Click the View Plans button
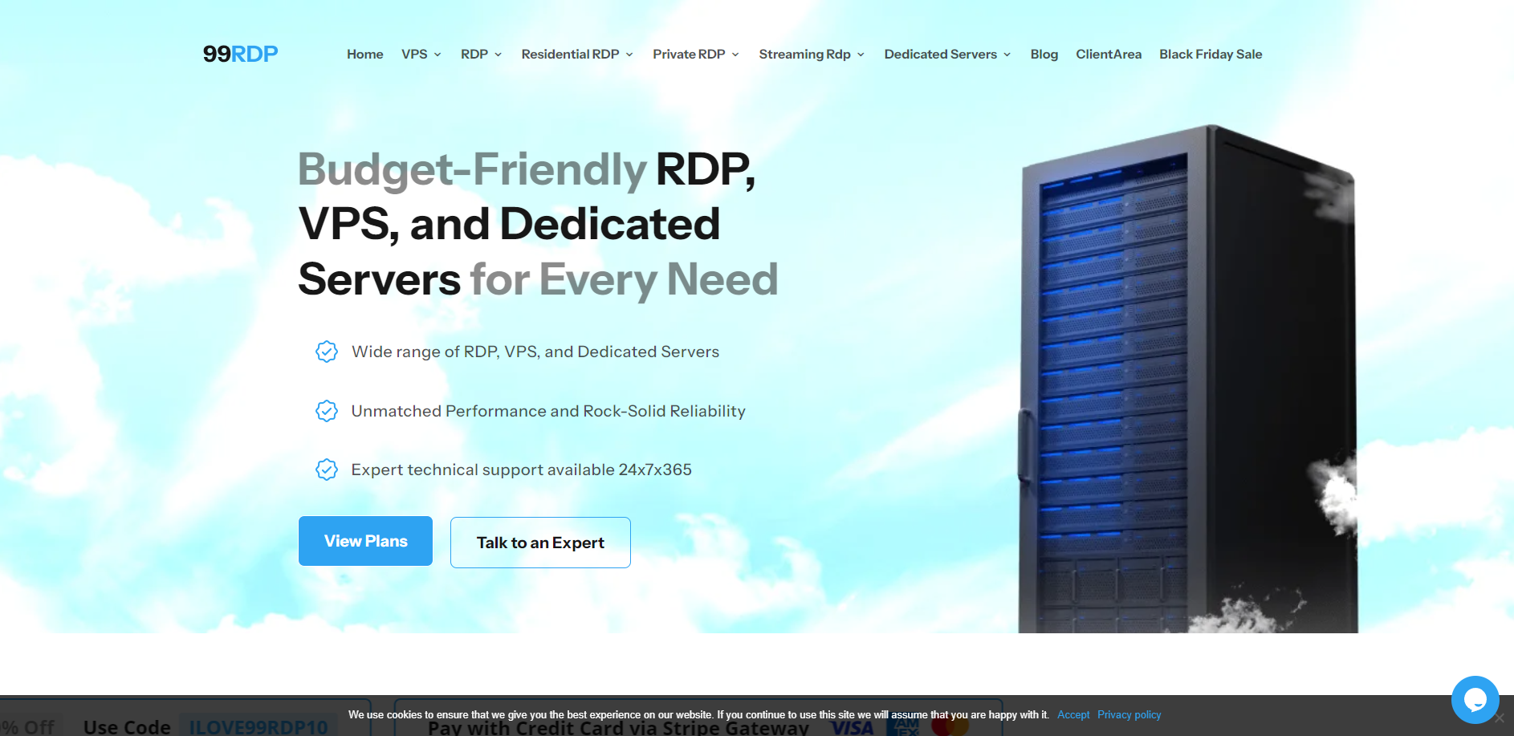The height and width of the screenshot is (736, 1514). point(365,540)
